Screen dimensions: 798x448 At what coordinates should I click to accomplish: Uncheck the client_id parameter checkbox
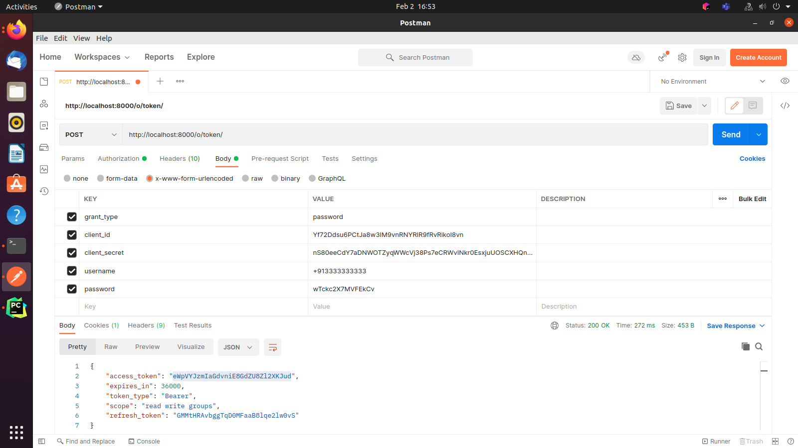coord(72,235)
